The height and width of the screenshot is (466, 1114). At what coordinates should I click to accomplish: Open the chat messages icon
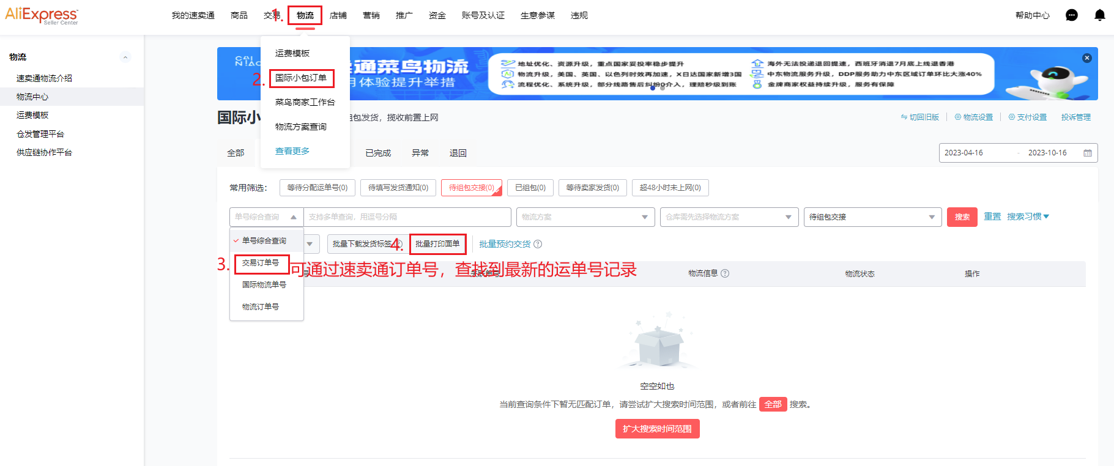(1071, 15)
